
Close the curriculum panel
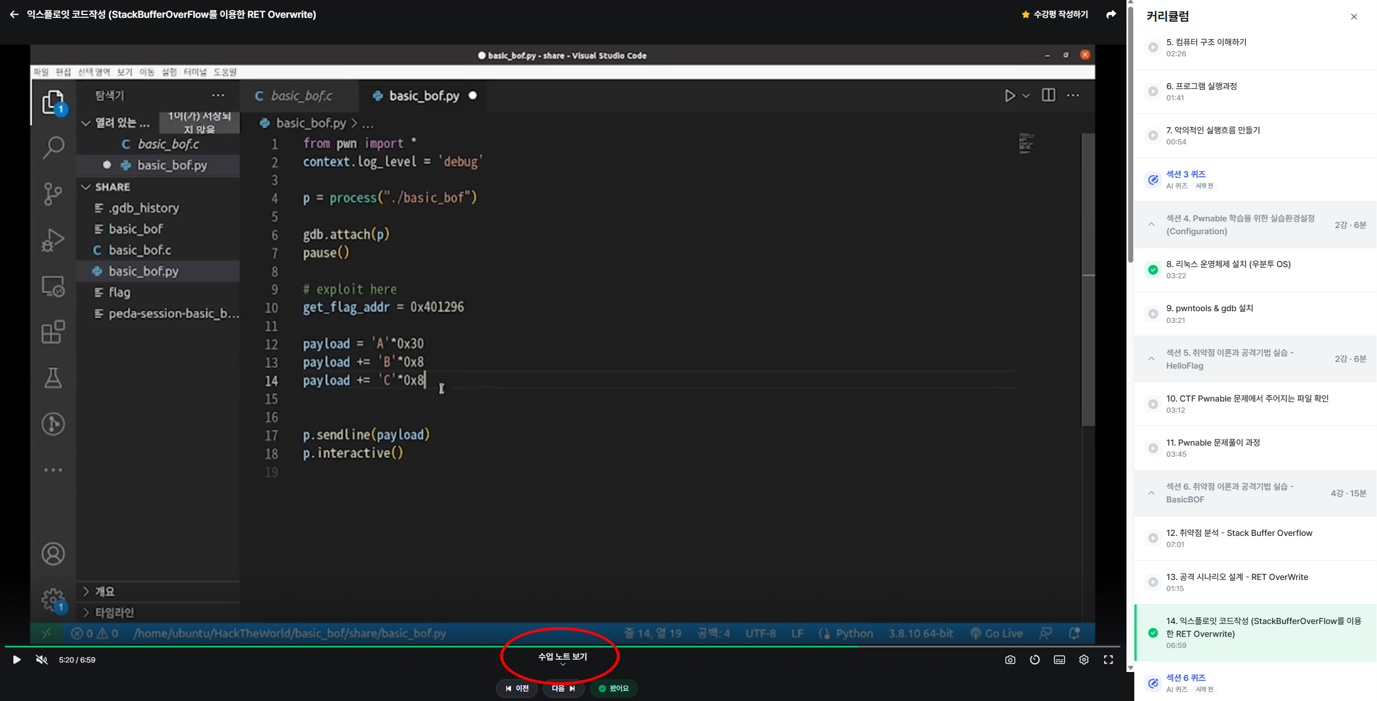tap(1354, 17)
